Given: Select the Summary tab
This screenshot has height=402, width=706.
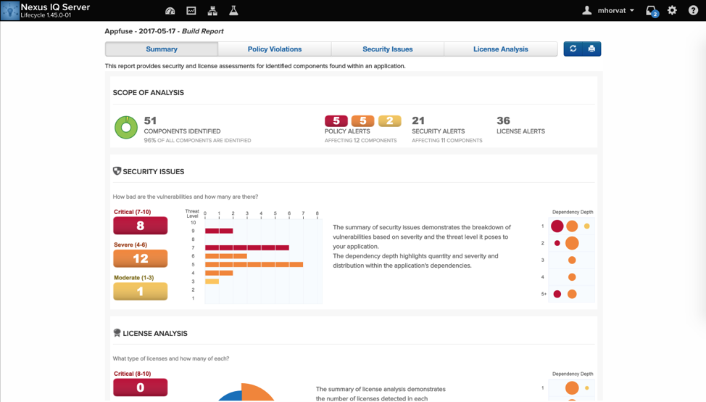Looking at the screenshot, I should coord(162,49).
